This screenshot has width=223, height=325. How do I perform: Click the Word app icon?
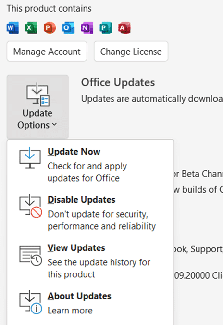[12, 27]
